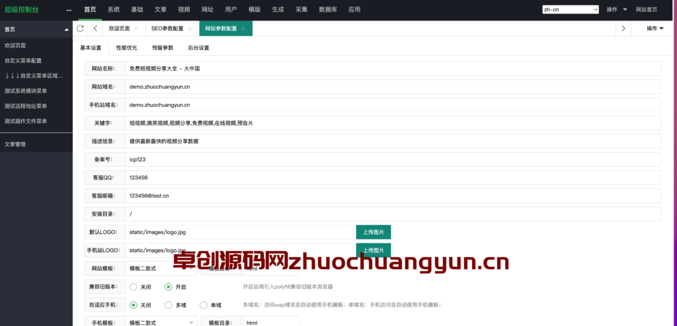Open the 视频 top menu
This screenshot has width=677, height=326.
(x=184, y=9)
